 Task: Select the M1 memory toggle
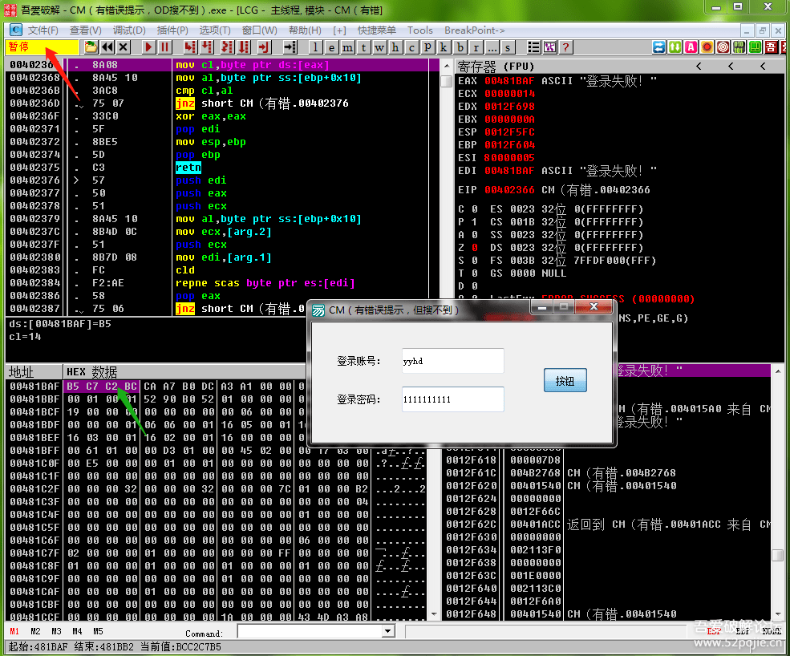coord(14,631)
